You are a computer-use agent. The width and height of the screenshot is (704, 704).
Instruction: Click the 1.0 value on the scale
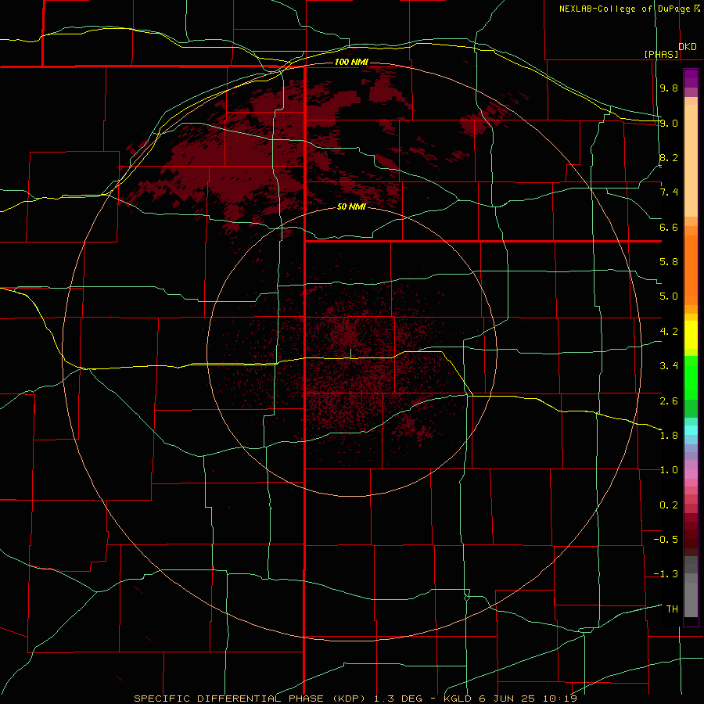point(669,470)
